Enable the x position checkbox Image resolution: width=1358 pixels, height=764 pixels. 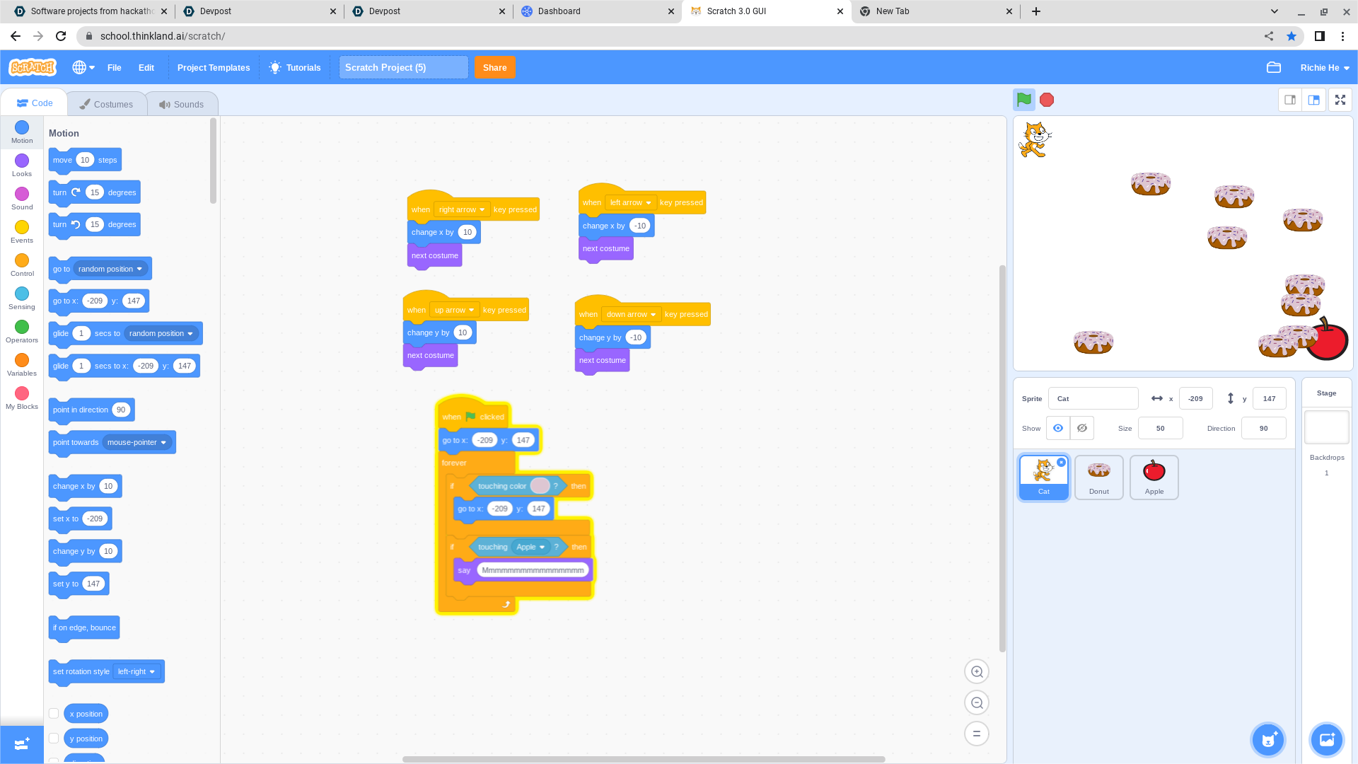54,713
